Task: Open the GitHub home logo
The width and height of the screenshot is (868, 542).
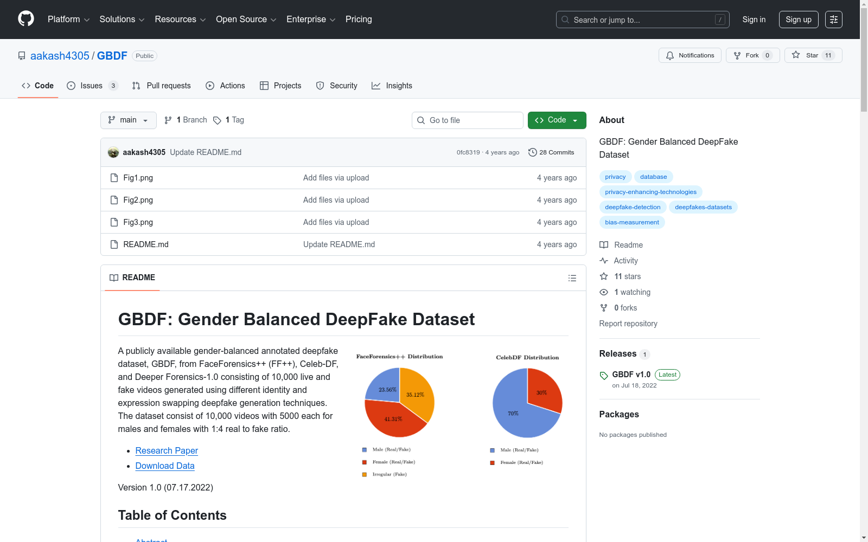Action: click(x=26, y=19)
